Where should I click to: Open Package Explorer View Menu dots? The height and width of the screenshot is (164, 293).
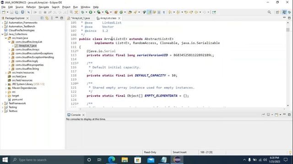click(x=52, y=18)
